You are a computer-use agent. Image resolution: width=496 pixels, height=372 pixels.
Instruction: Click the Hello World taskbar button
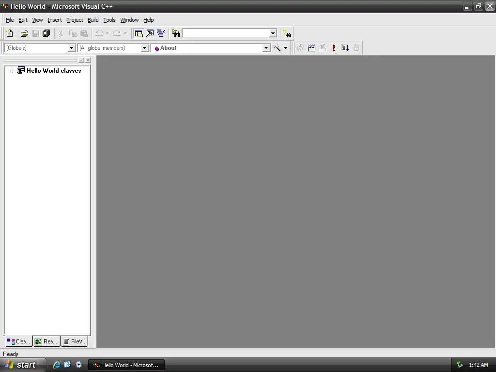[126, 365]
